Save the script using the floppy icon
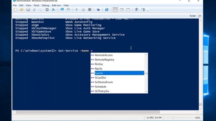The width and height of the screenshot is (216, 121). point(28,10)
